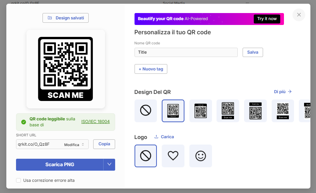Screen dimensions: 316x193
Task: Click the SCAN ME QR code preview
Action: point(66,69)
